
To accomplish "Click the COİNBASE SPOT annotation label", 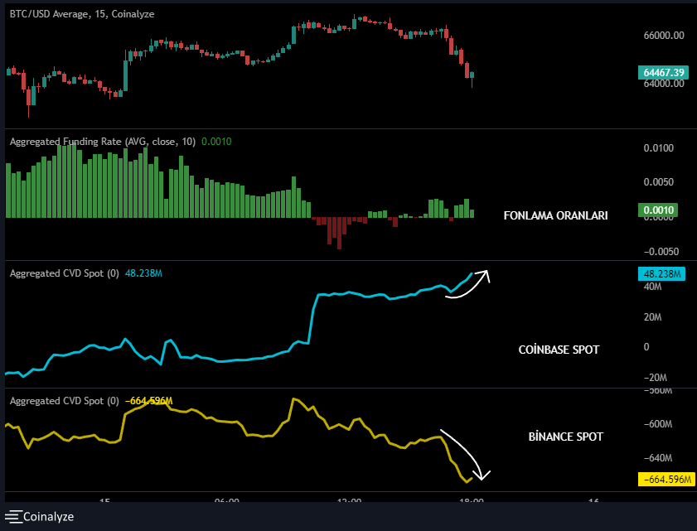I will (558, 350).
